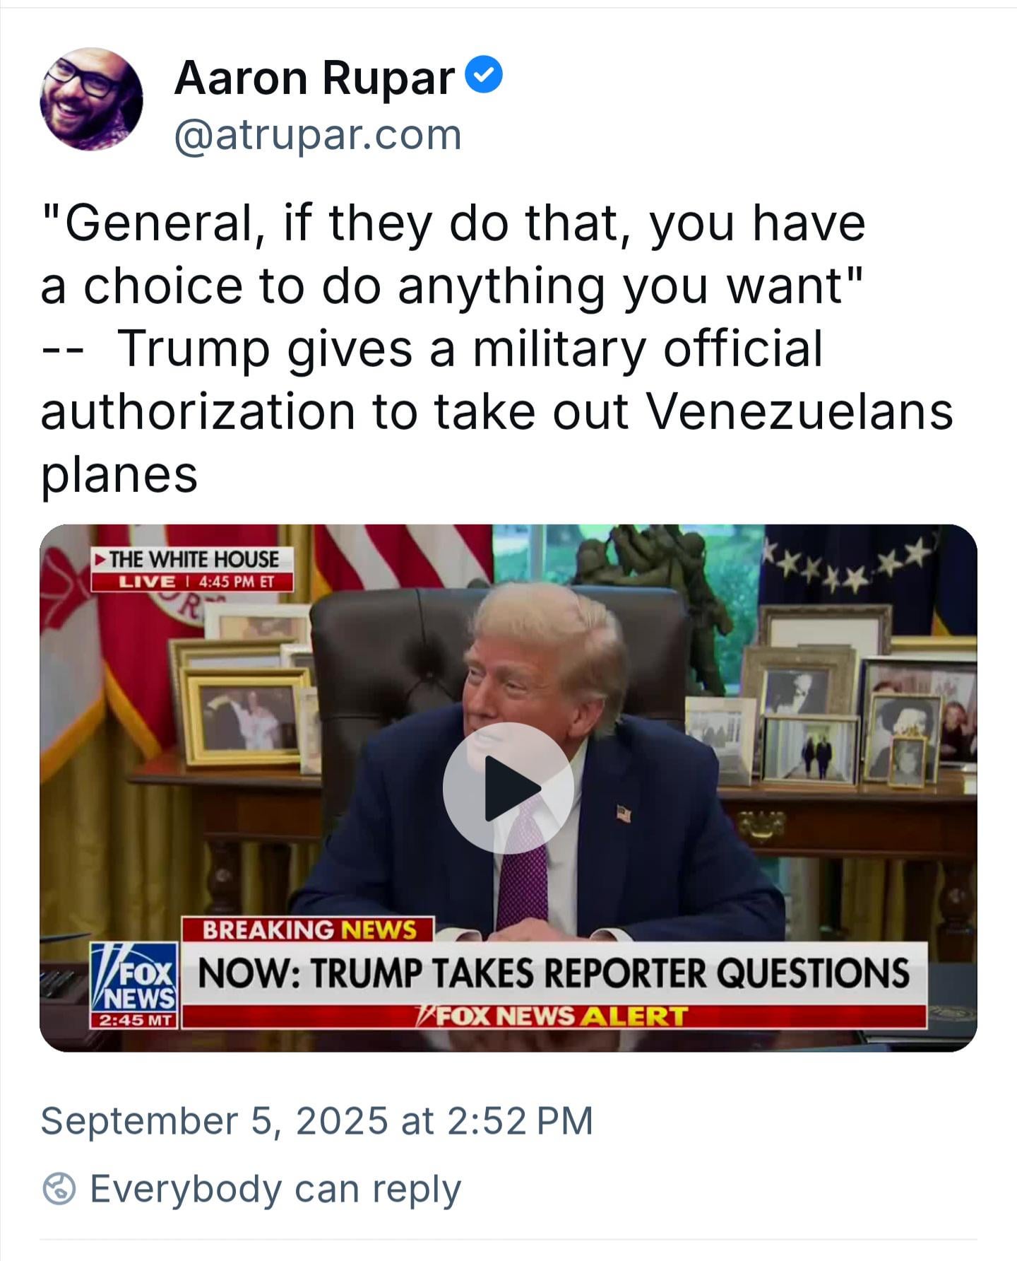Click the Breaking News red tag
The image size is (1017, 1261).
coord(309,929)
